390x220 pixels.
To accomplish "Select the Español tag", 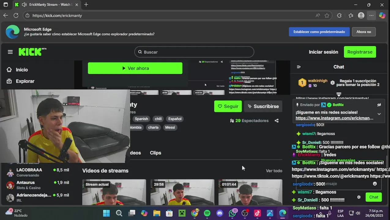I will pos(175,119).
